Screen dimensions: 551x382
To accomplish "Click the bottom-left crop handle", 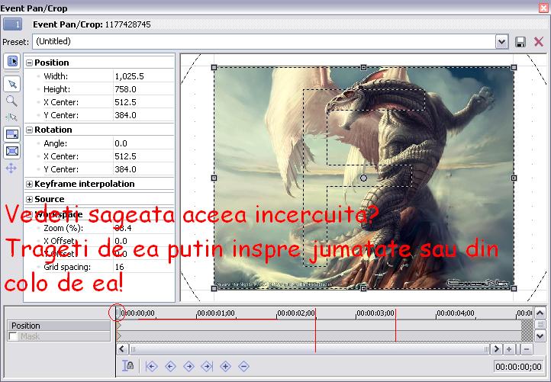I will pyautogui.click(x=214, y=288).
